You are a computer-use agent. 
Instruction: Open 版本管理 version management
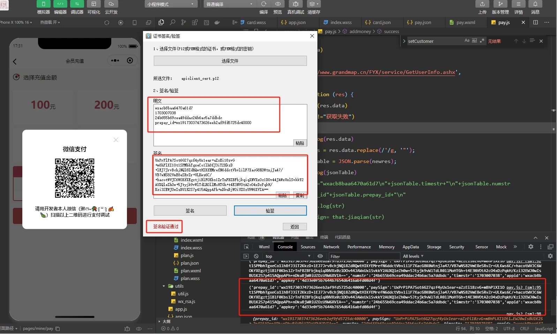[x=500, y=4]
